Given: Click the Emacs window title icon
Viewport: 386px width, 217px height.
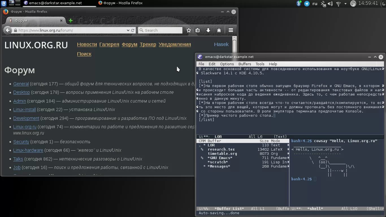Looking at the screenshot, I should point(200,57).
